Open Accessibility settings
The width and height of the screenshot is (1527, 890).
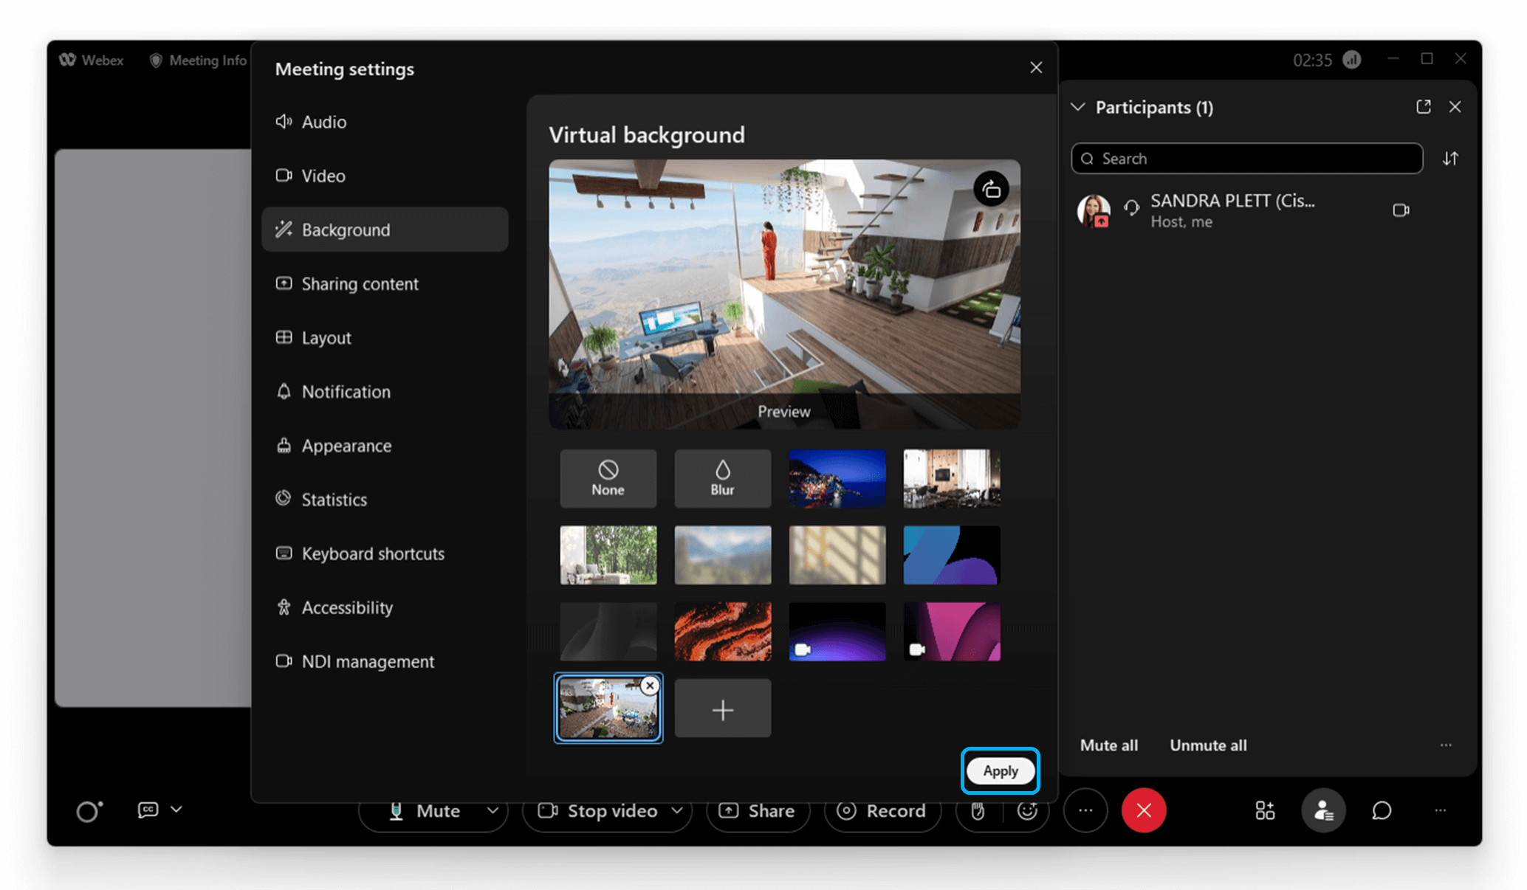[x=385, y=607]
